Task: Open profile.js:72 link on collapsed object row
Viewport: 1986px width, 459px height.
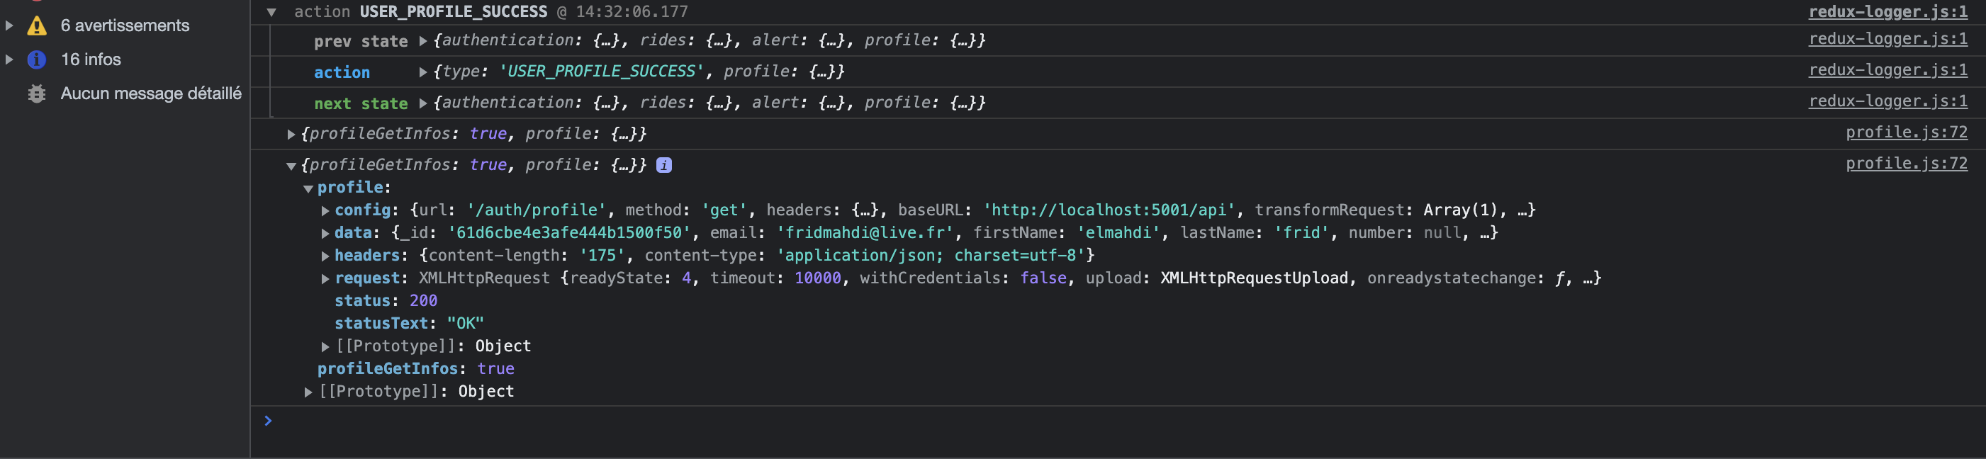Action: tap(1906, 132)
